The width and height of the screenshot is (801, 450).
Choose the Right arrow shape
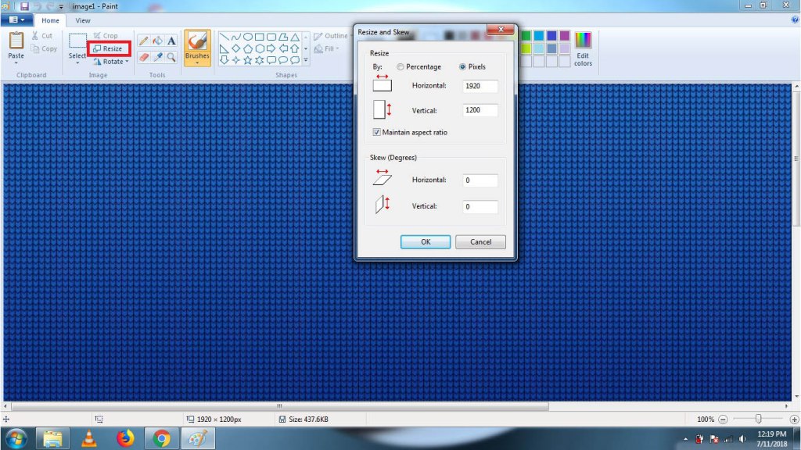(x=271, y=49)
